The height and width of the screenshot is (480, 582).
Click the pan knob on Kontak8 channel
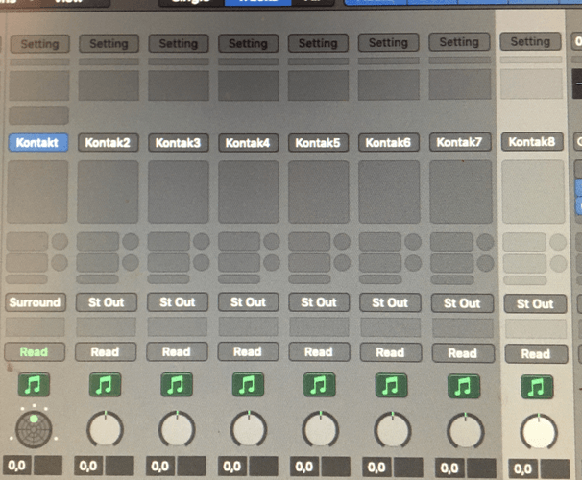point(539,432)
